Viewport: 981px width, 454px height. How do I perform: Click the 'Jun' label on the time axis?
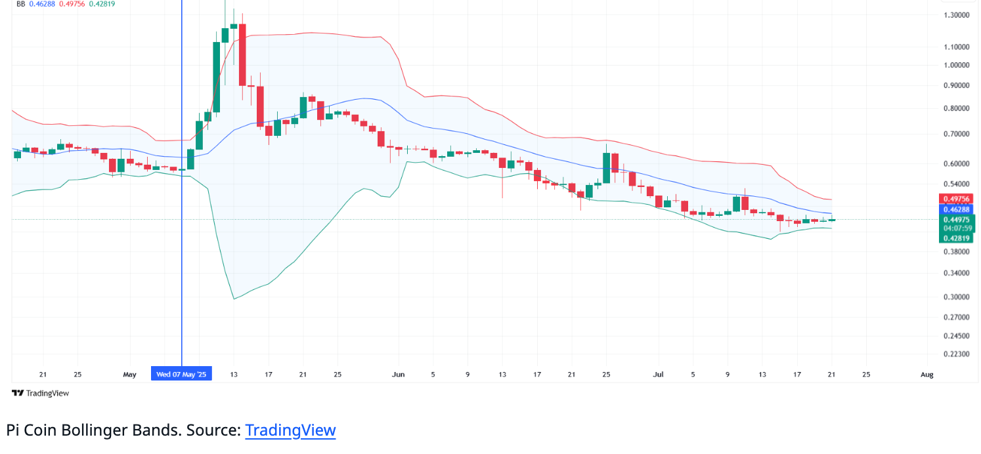click(398, 375)
